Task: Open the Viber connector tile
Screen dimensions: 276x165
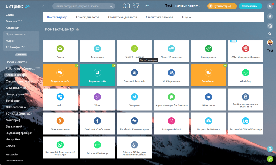Action: tap(97, 99)
